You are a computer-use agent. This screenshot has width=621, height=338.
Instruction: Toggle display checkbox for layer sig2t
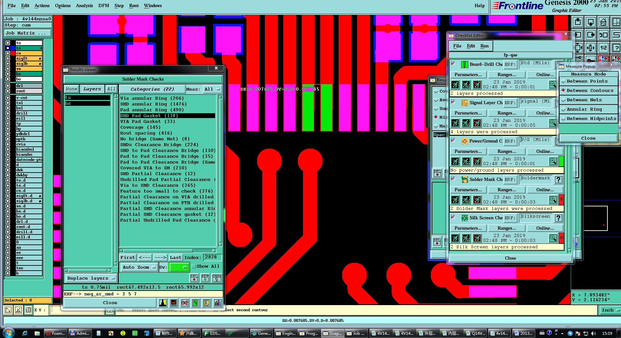pos(8,58)
